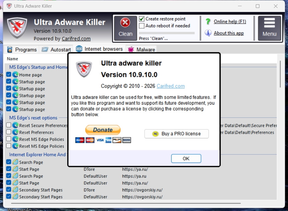
Task: Click shield logo in the about dialog
Action: pos(84,69)
